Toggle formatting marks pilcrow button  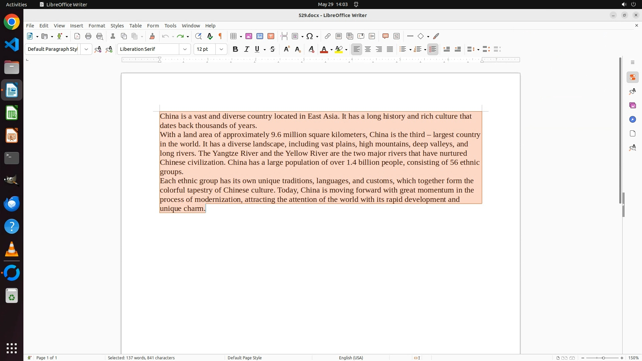[x=220, y=36]
